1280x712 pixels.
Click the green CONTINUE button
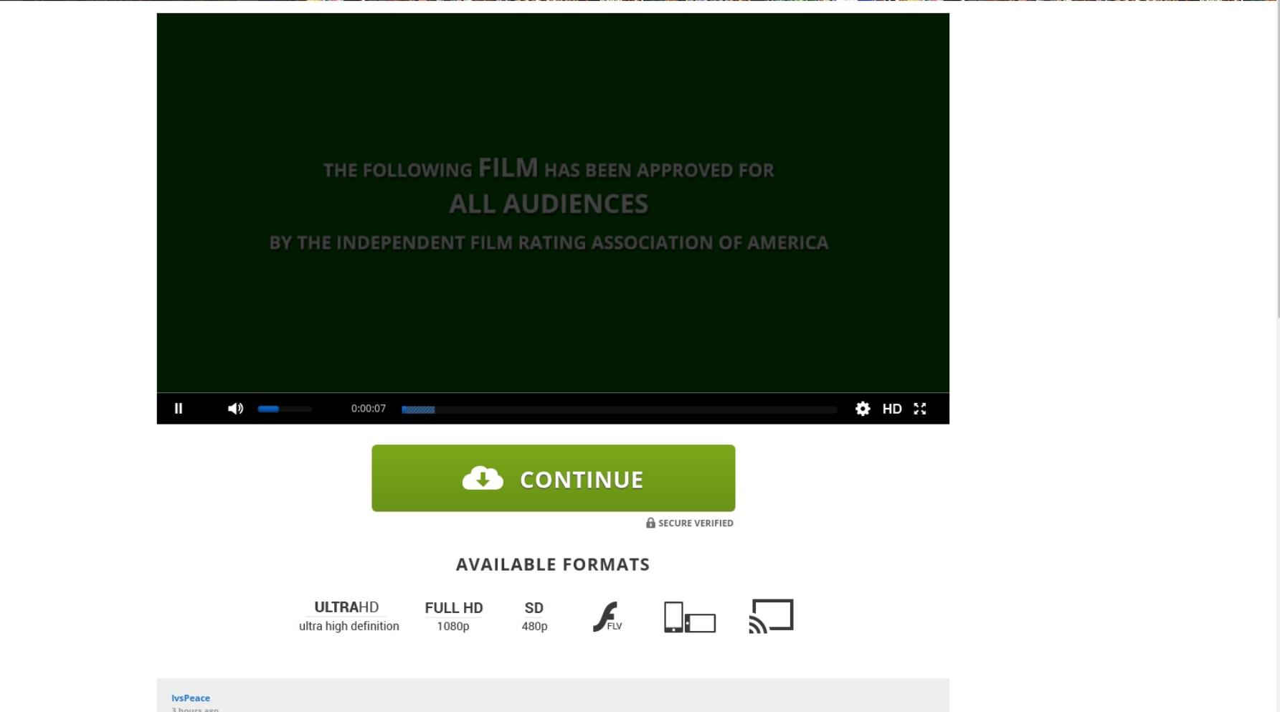click(553, 478)
